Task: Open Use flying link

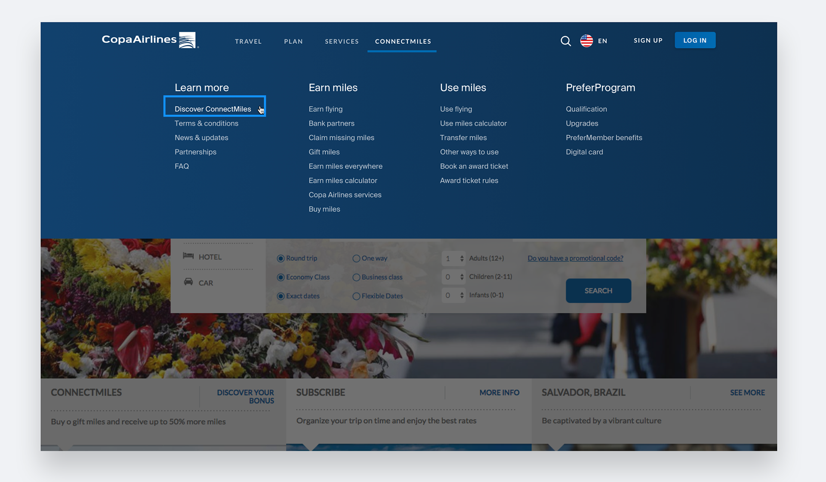Action: pyautogui.click(x=456, y=109)
